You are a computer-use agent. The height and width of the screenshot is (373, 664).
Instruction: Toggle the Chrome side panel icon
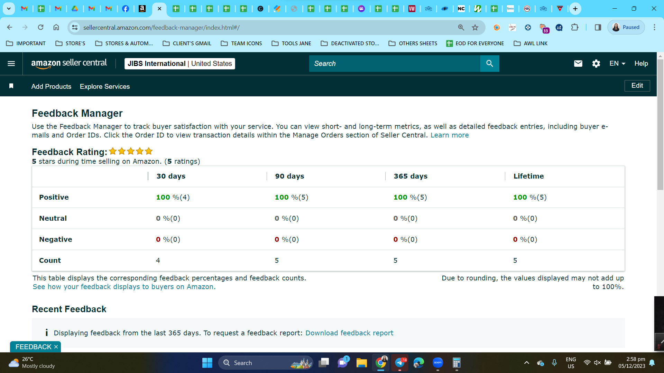598,27
